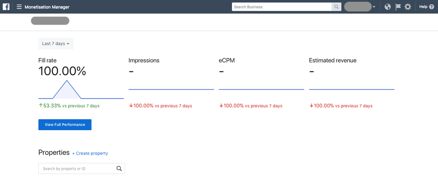
Task: Select the Estimated revenue metric heading
Action: coord(333,60)
